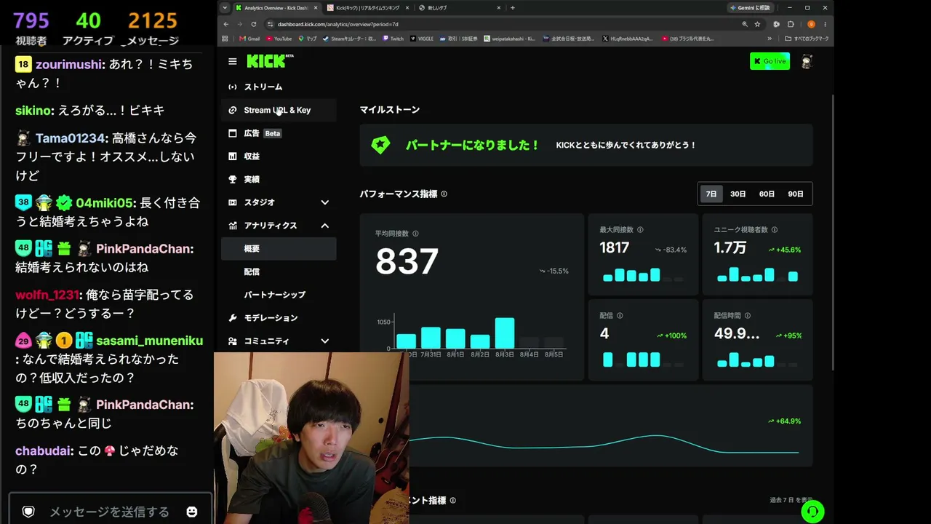The image size is (931, 524).
Task: Open the Chrome extensions puzzle icon
Action: tap(791, 24)
